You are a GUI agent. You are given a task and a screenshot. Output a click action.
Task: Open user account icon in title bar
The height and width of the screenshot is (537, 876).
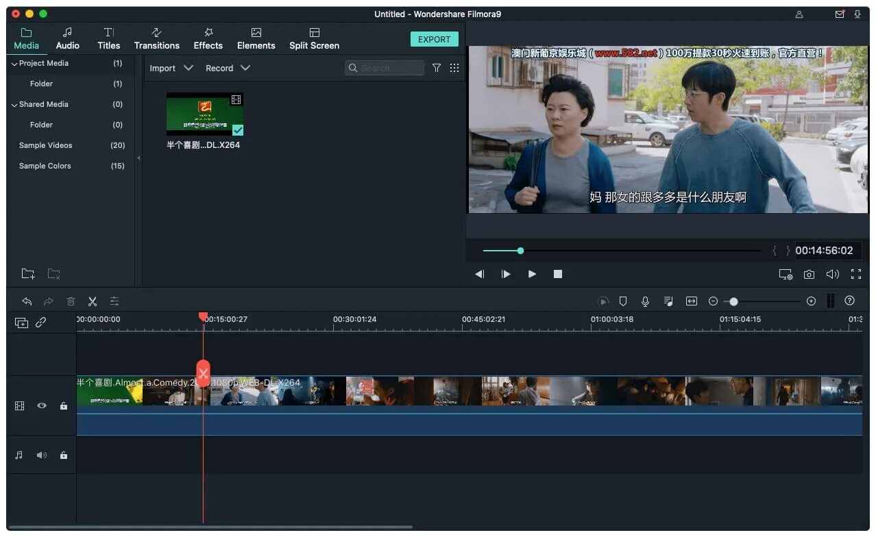[x=799, y=14]
